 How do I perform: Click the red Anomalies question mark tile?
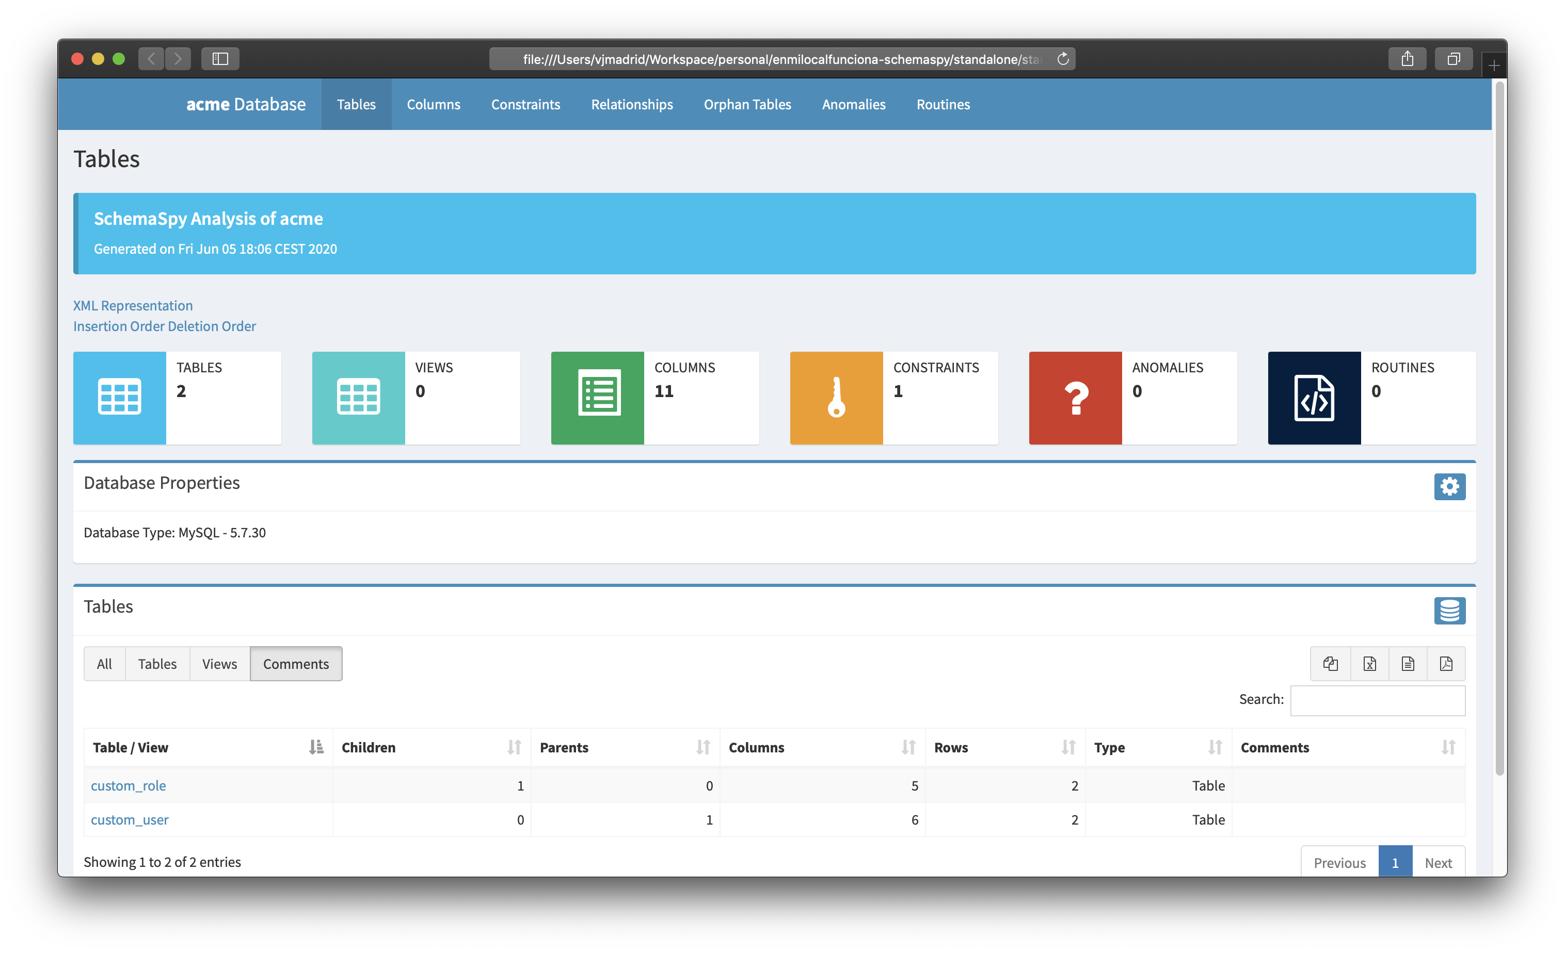(x=1075, y=398)
